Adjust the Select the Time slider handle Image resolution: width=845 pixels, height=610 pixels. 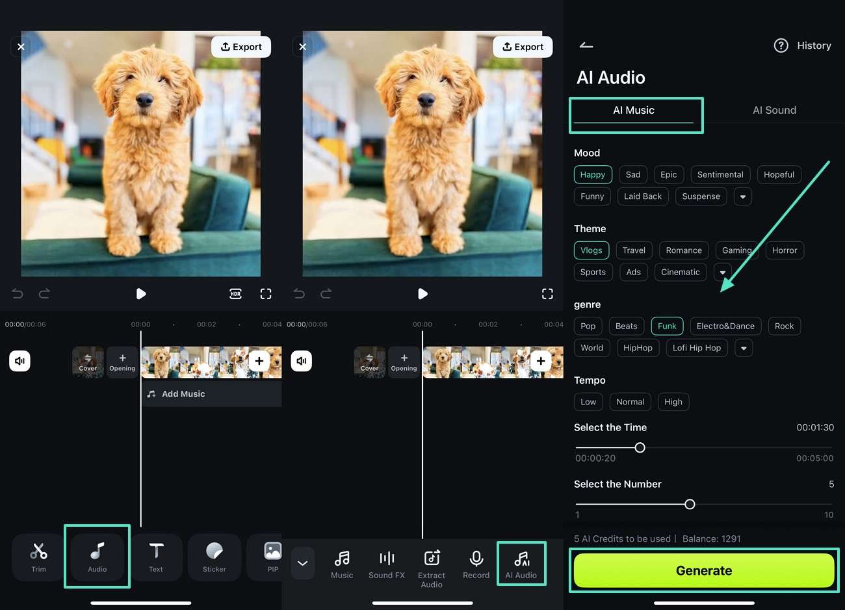[x=640, y=447]
